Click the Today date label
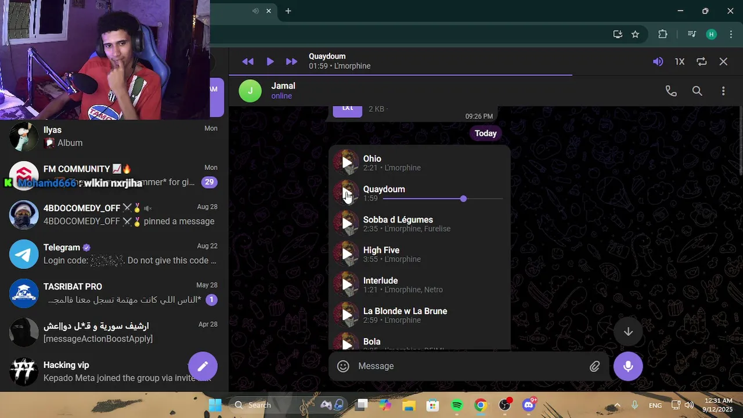 (x=486, y=134)
